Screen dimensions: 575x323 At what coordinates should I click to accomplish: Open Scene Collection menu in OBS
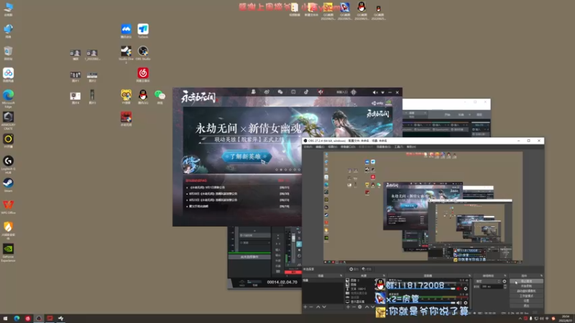(384, 147)
